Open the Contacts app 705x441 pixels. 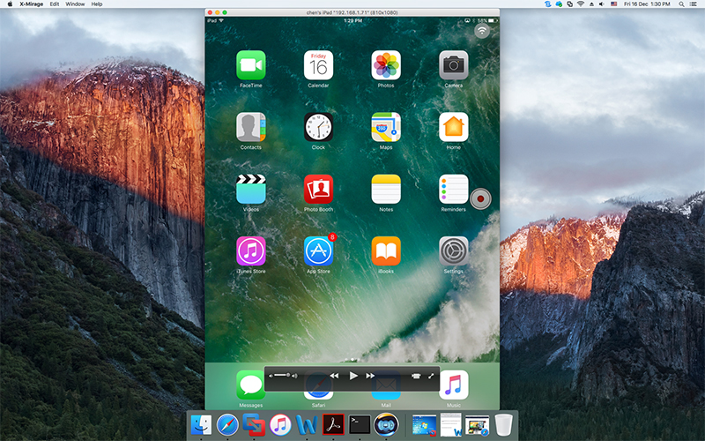(251, 127)
